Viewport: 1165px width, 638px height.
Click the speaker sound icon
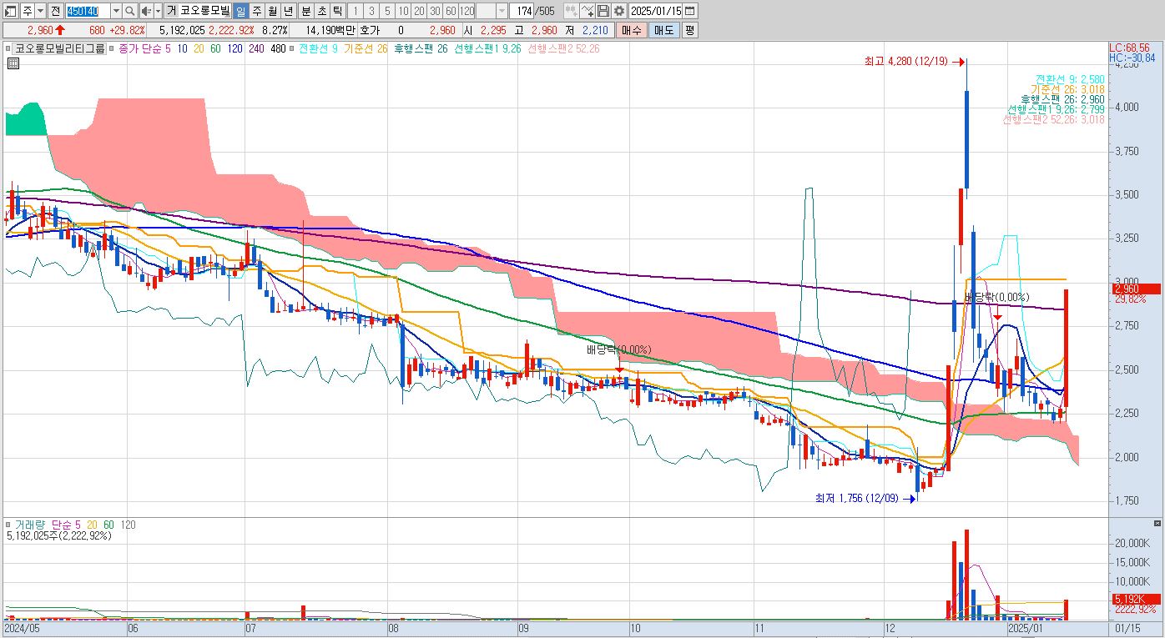(146, 11)
